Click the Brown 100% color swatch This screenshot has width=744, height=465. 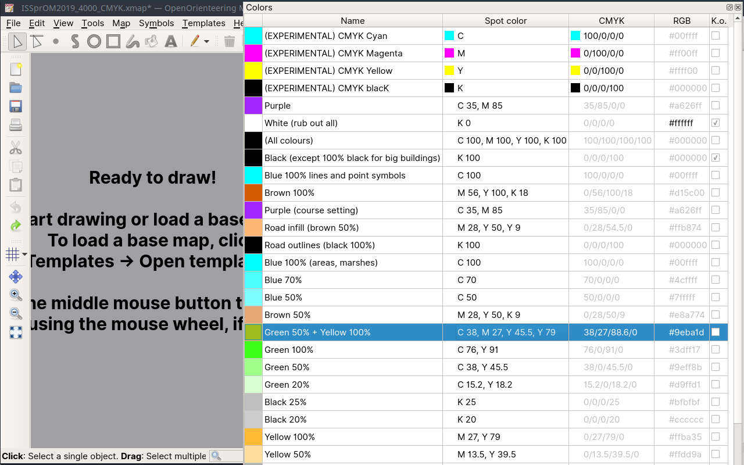[x=253, y=192]
